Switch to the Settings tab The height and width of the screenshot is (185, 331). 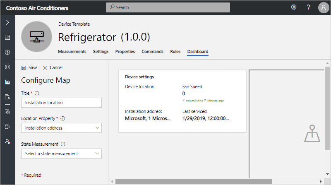(101, 52)
